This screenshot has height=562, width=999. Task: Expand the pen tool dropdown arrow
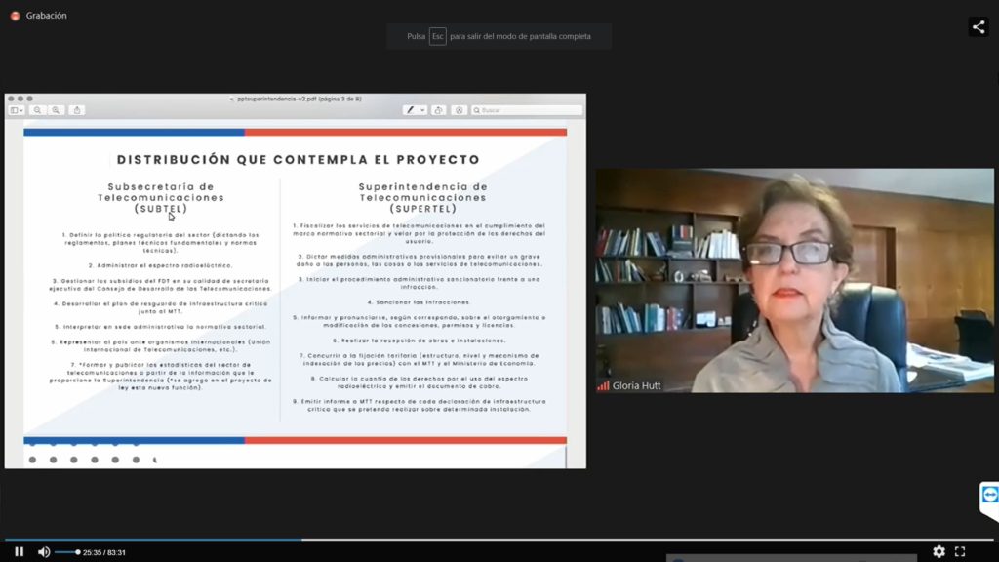click(x=422, y=110)
